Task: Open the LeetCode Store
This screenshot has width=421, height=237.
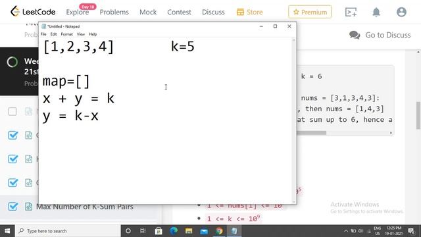Action: [250, 12]
